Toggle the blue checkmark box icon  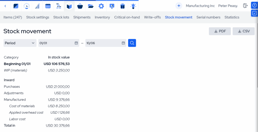tap(254, 13)
